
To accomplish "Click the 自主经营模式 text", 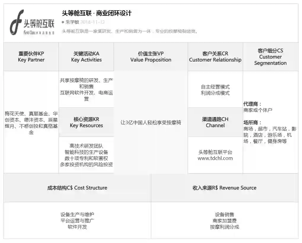I will coord(215,87).
